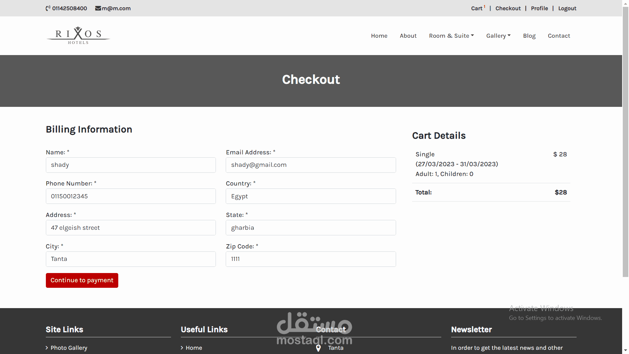Open the Cart link with badge

(477, 9)
